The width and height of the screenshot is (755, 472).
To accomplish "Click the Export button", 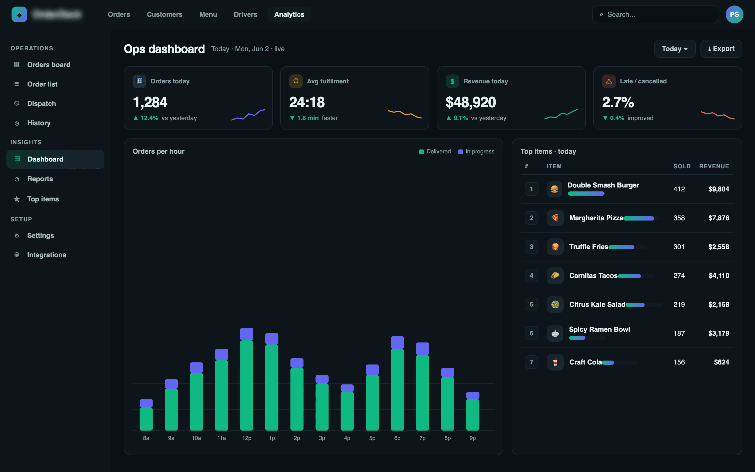I will [721, 49].
